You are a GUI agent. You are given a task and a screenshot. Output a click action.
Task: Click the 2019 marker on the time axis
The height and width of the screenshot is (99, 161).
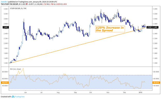140,93
